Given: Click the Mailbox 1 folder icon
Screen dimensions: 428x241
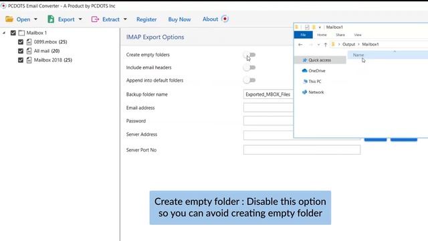Looking at the screenshot, I should 21,33.
